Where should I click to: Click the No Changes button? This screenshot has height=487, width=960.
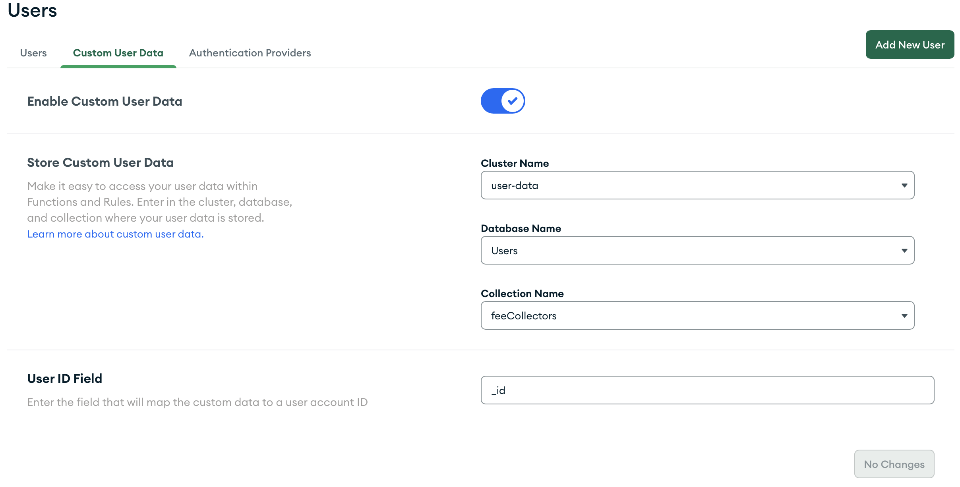(x=894, y=464)
